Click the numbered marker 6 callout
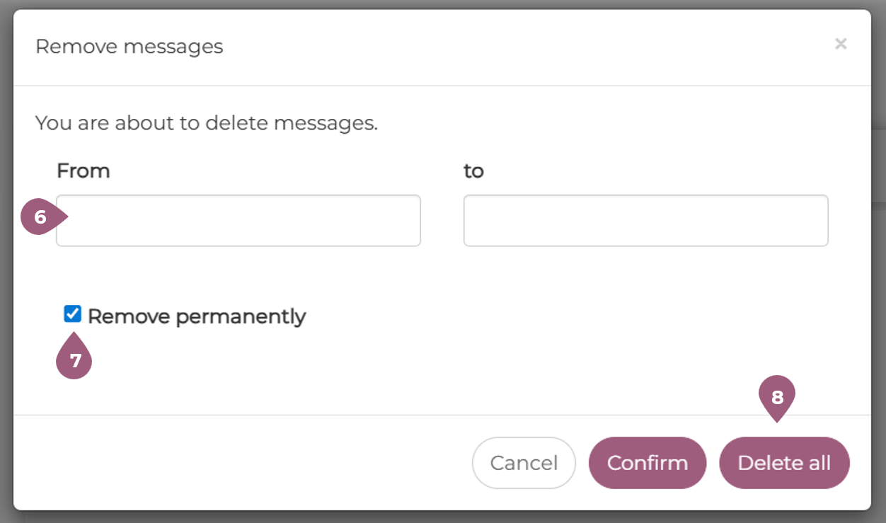The height and width of the screenshot is (523, 886). (40, 217)
